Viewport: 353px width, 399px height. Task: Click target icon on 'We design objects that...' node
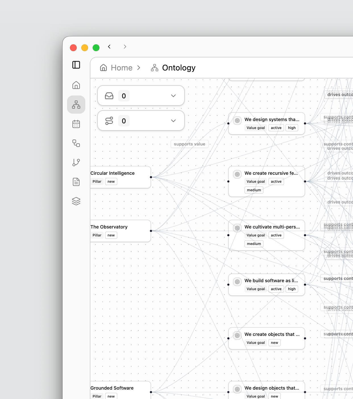pyautogui.click(x=237, y=389)
